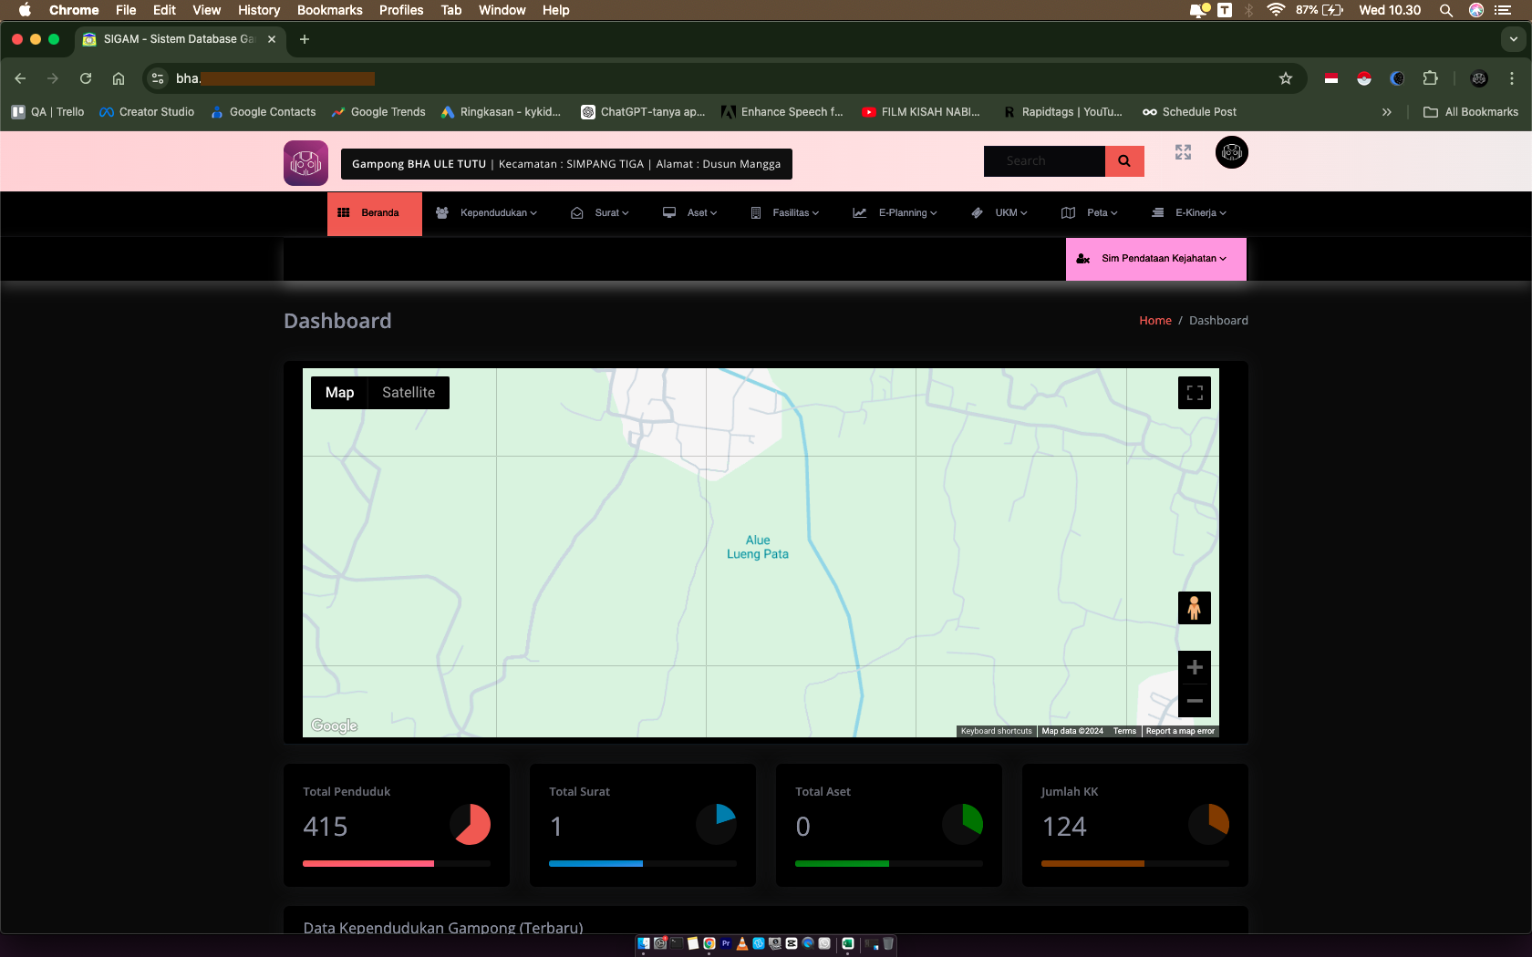Select the Map view type
This screenshot has width=1532, height=957.
[339, 393]
